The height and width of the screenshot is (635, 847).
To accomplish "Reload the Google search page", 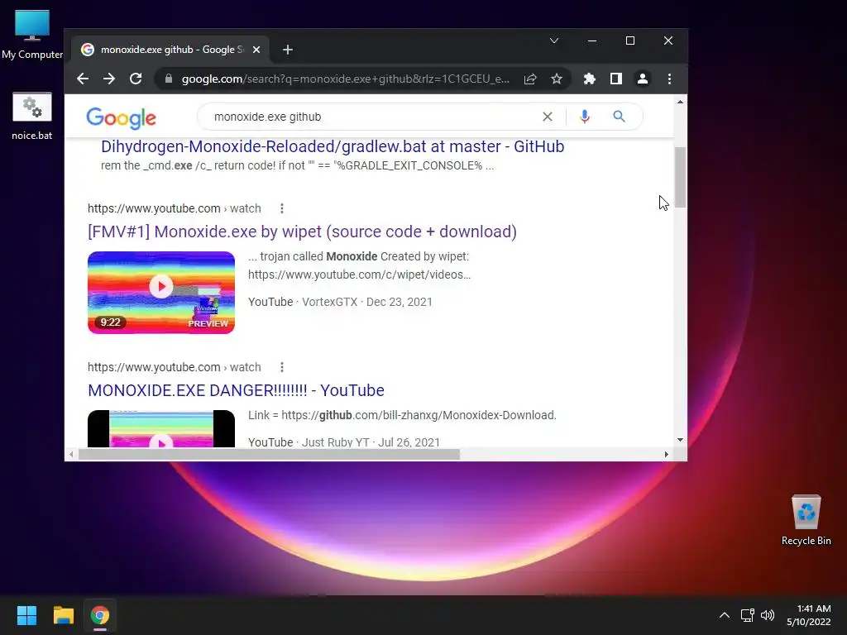I will click(x=136, y=79).
